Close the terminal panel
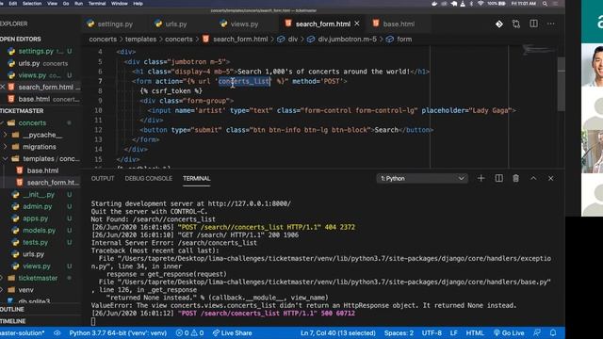The image size is (603, 339). pos(550,178)
